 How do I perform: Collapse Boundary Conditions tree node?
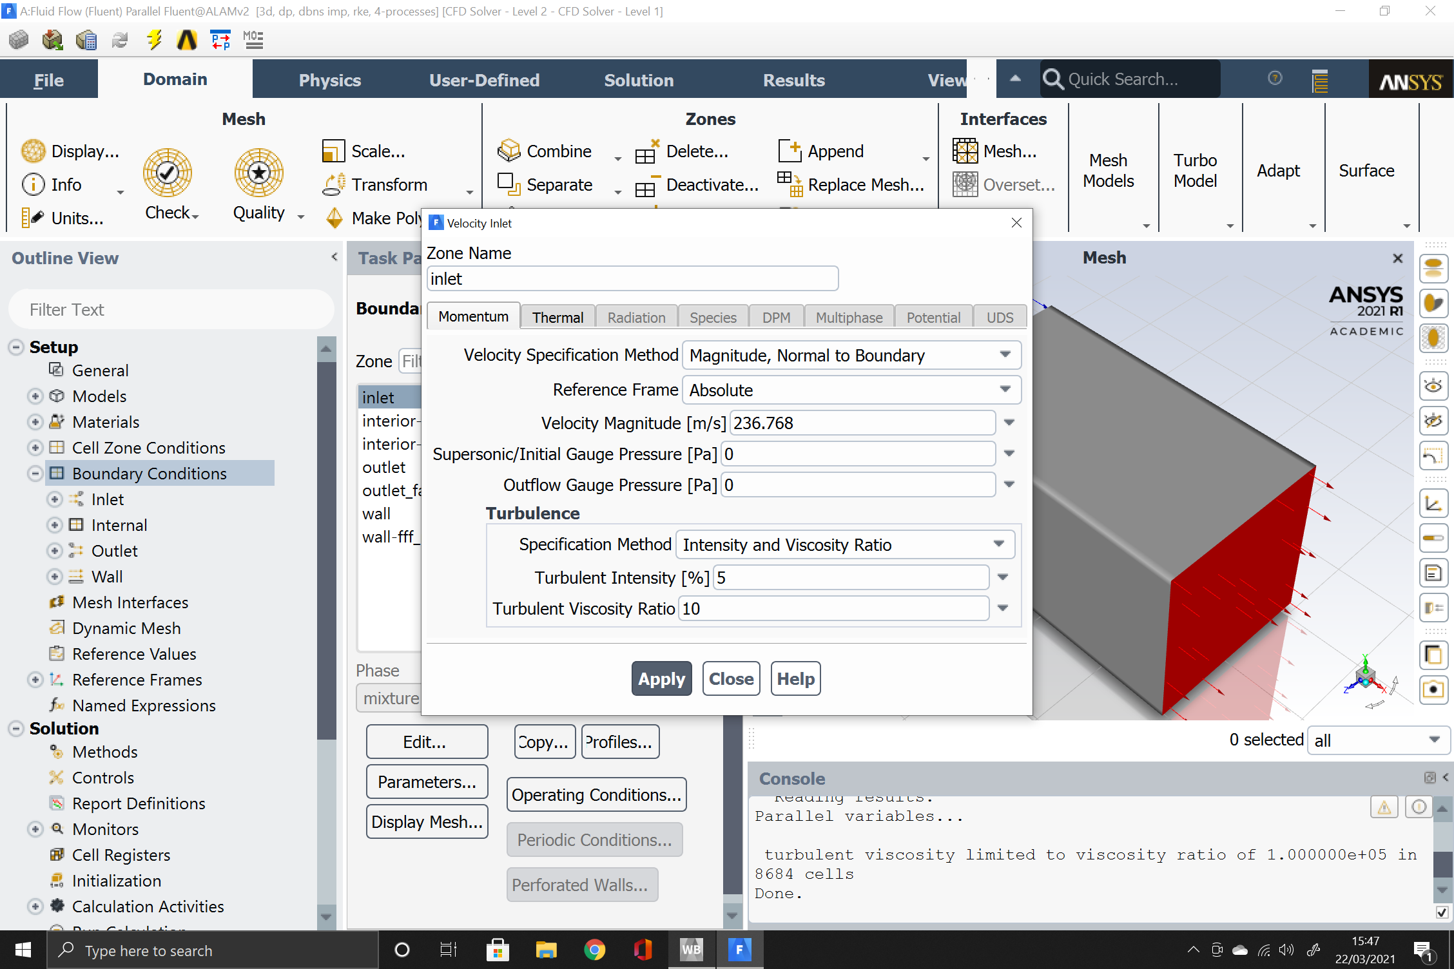coord(35,474)
